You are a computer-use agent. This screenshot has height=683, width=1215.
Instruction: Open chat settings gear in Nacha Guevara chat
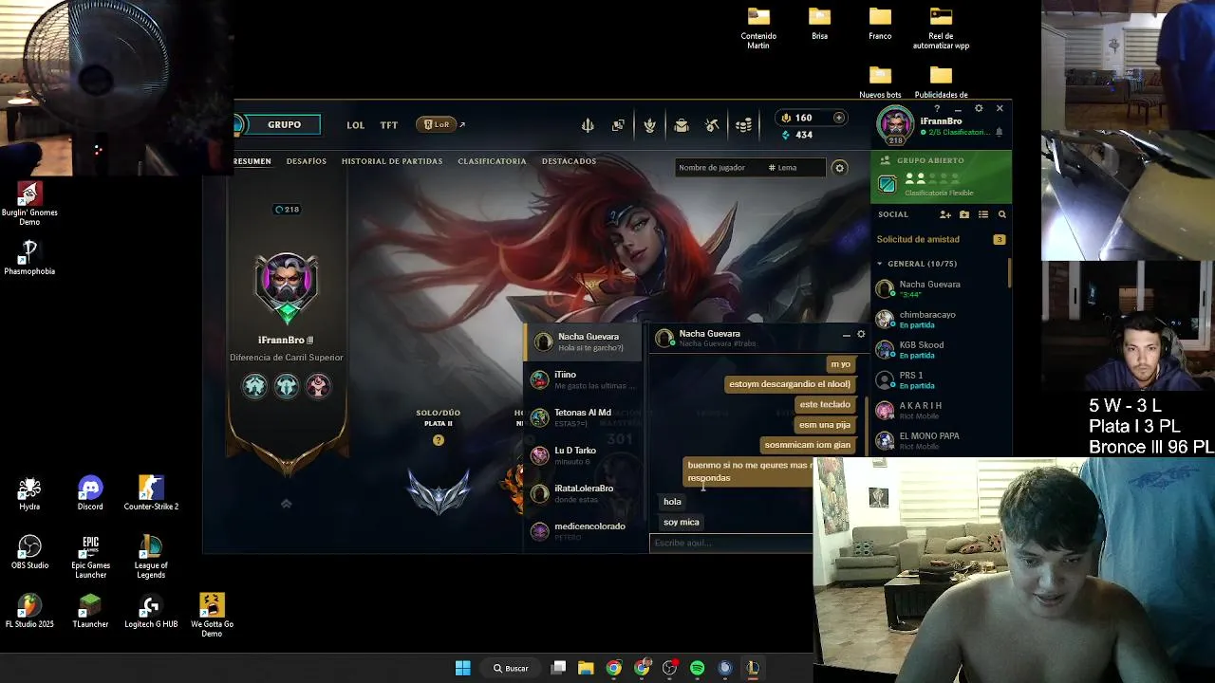click(861, 334)
